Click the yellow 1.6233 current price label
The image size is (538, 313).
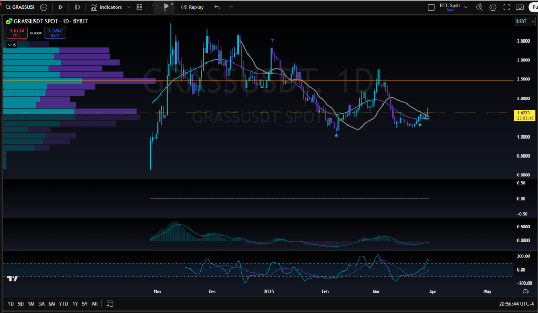525,115
